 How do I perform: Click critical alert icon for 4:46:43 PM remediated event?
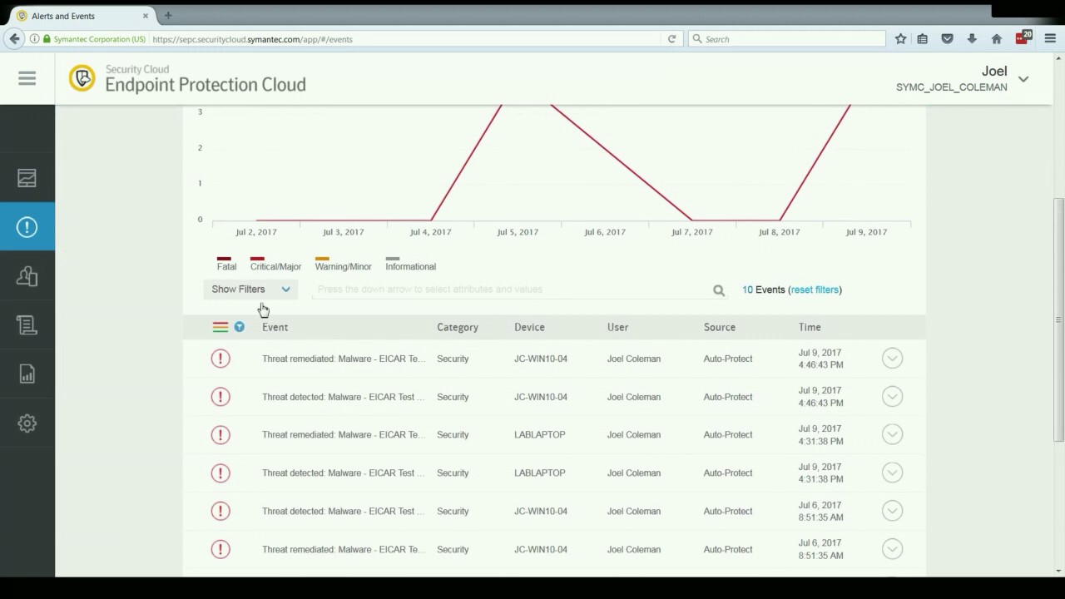pyautogui.click(x=220, y=359)
